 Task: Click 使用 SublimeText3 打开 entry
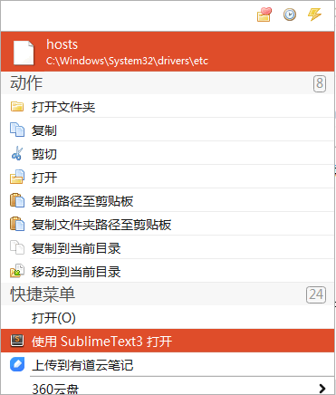[x=168, y=341]
